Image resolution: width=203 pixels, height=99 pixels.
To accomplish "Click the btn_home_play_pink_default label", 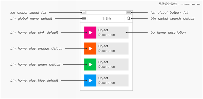I will (34, 33).
